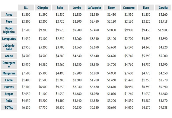The width and height of the screenshot is (172, 118).
Task: Select the Margarina row label
Action: click(9, 73)
